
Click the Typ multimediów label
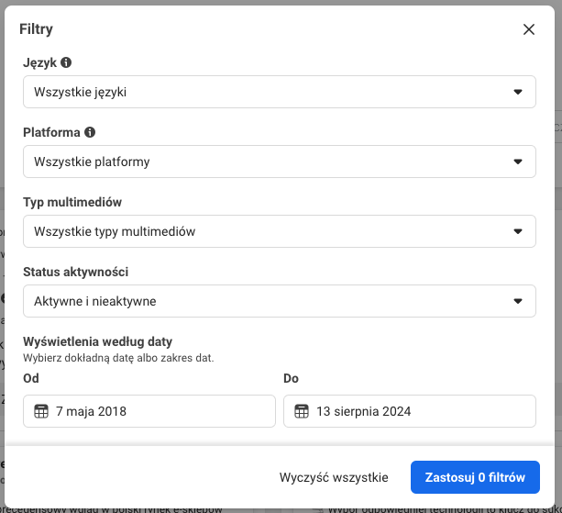pyautogui.click(x=72, y=202)
